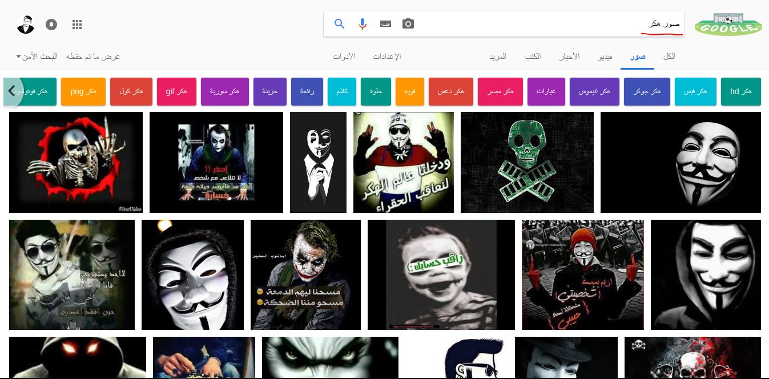The width and height of the screenshot is (769, 379).
Task: Open the red skull bottom-row image
Action: (692, 357)
